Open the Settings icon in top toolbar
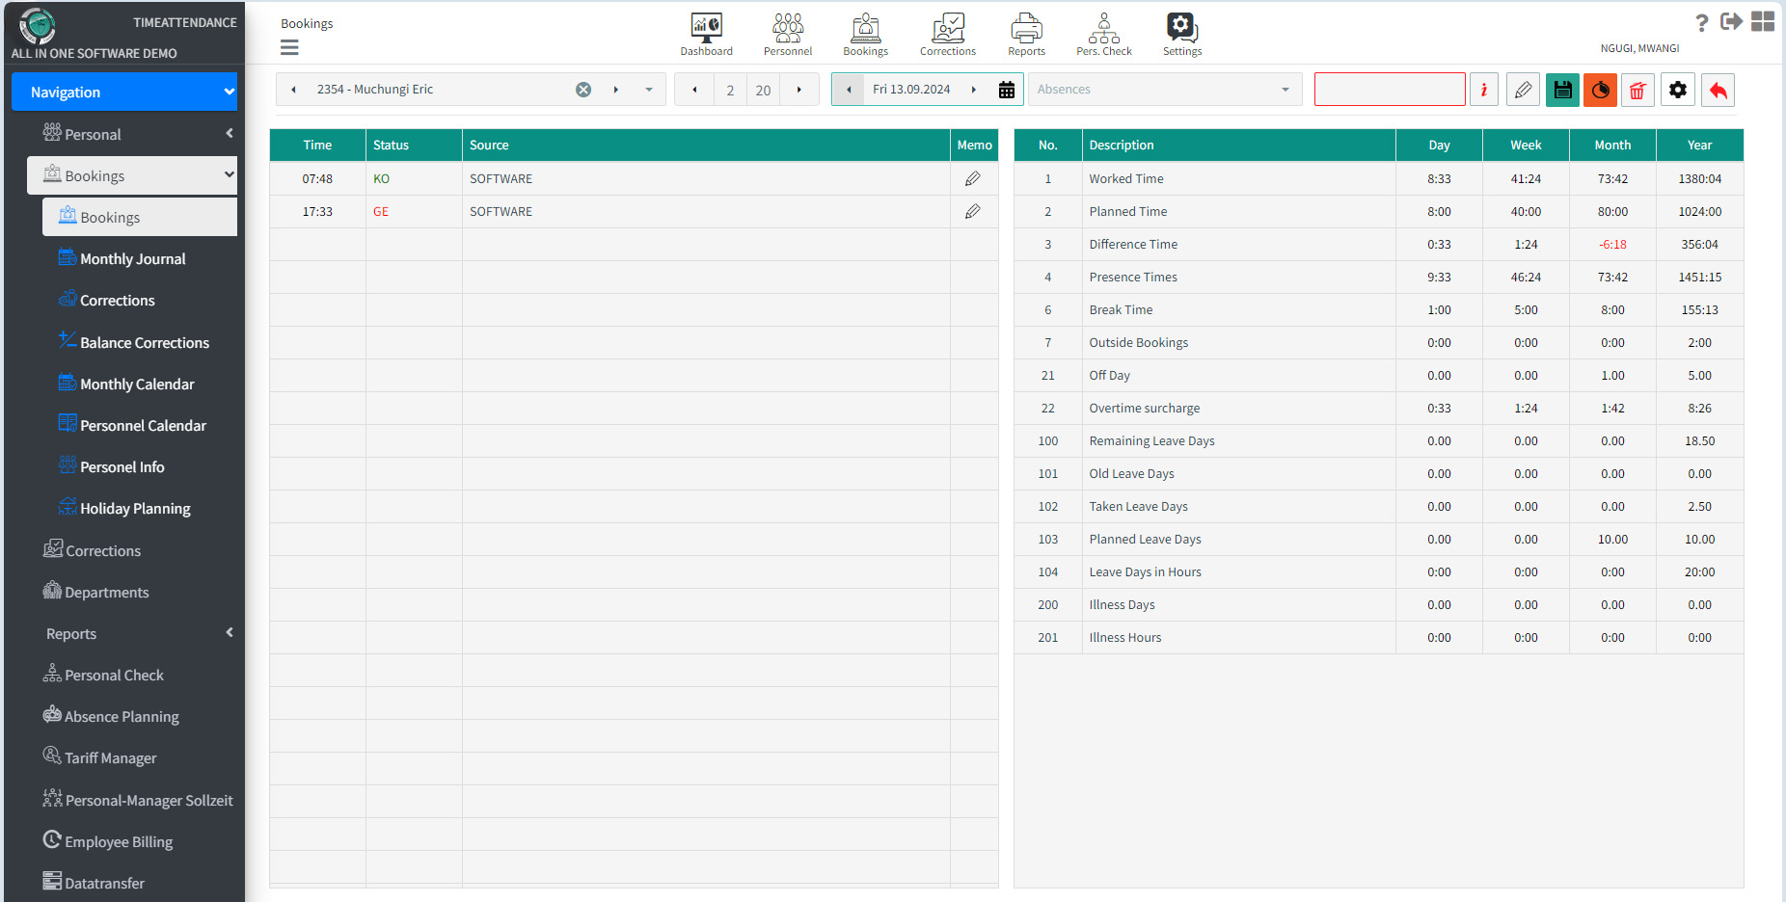 [x=1181, y=34]
